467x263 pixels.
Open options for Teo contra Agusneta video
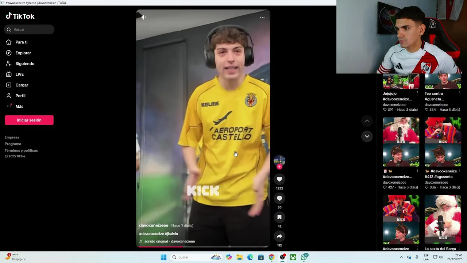pos(459,93)
